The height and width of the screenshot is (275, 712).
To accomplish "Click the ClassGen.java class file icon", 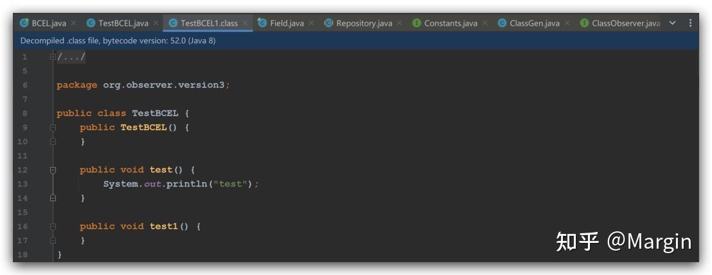I will pos(502,23).
